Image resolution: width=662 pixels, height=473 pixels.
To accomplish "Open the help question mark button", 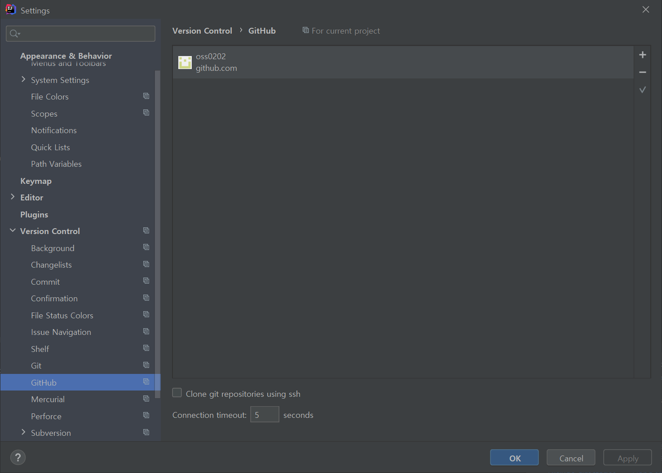I will pos(18,457).
